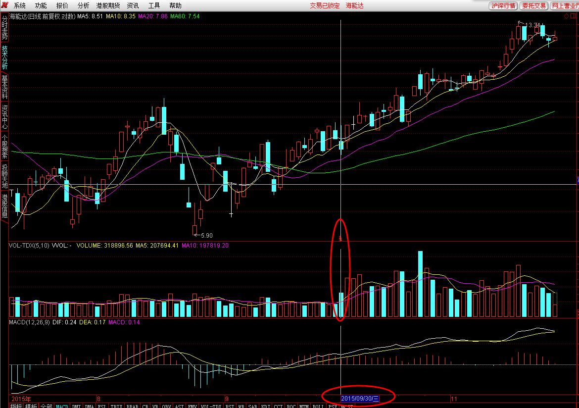Open the 工具 menu
The width and height of the screenshot is (579, 408).
[x=154, y=5]
